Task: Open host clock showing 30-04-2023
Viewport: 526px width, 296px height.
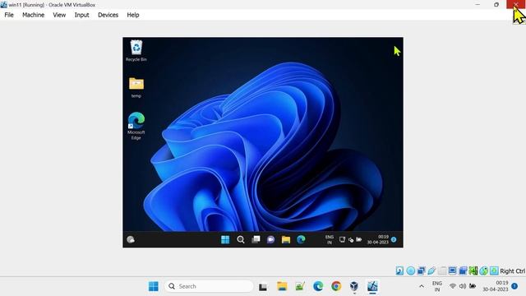Action: coord(496,286)
